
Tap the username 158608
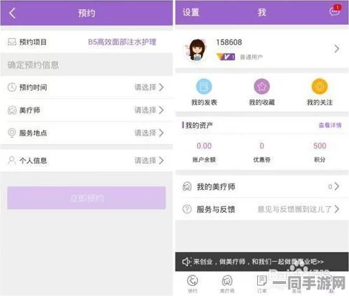[x=229, y=42]
